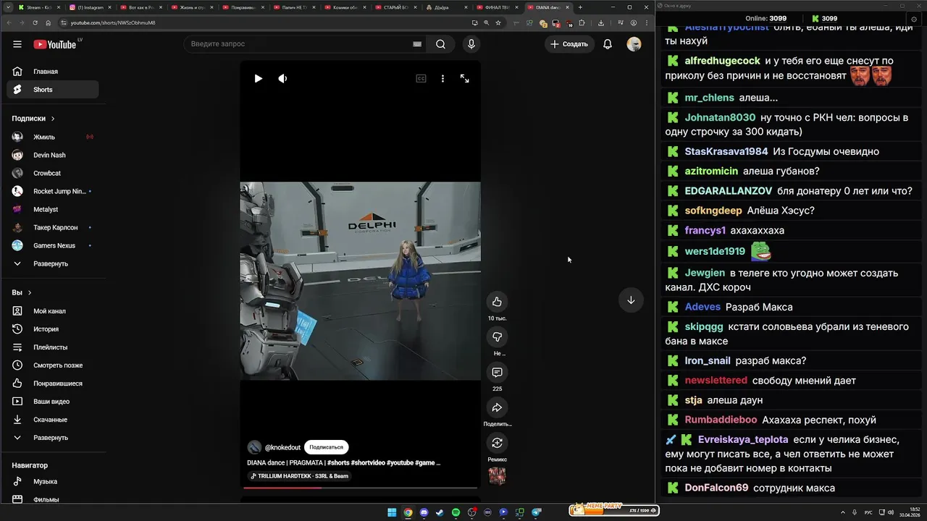Open Ваши видео
This screenshot has width=927, height=521.
click(x=53, y=402)
